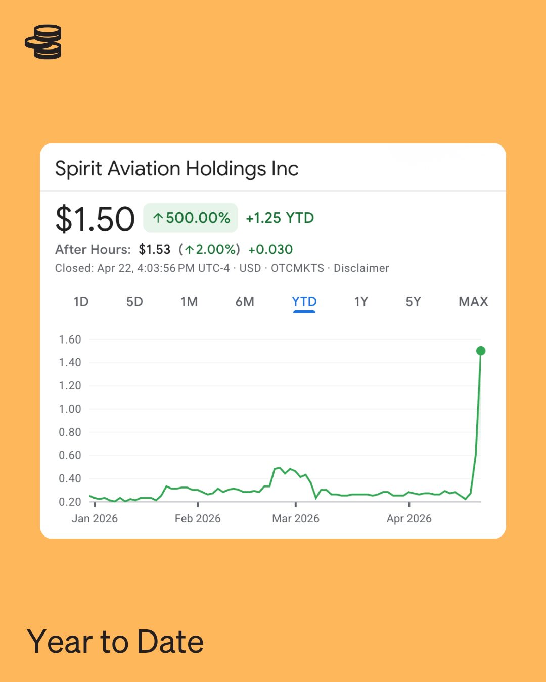Show the MAX chart range
The image size is (546, 682).
(473, 302)
